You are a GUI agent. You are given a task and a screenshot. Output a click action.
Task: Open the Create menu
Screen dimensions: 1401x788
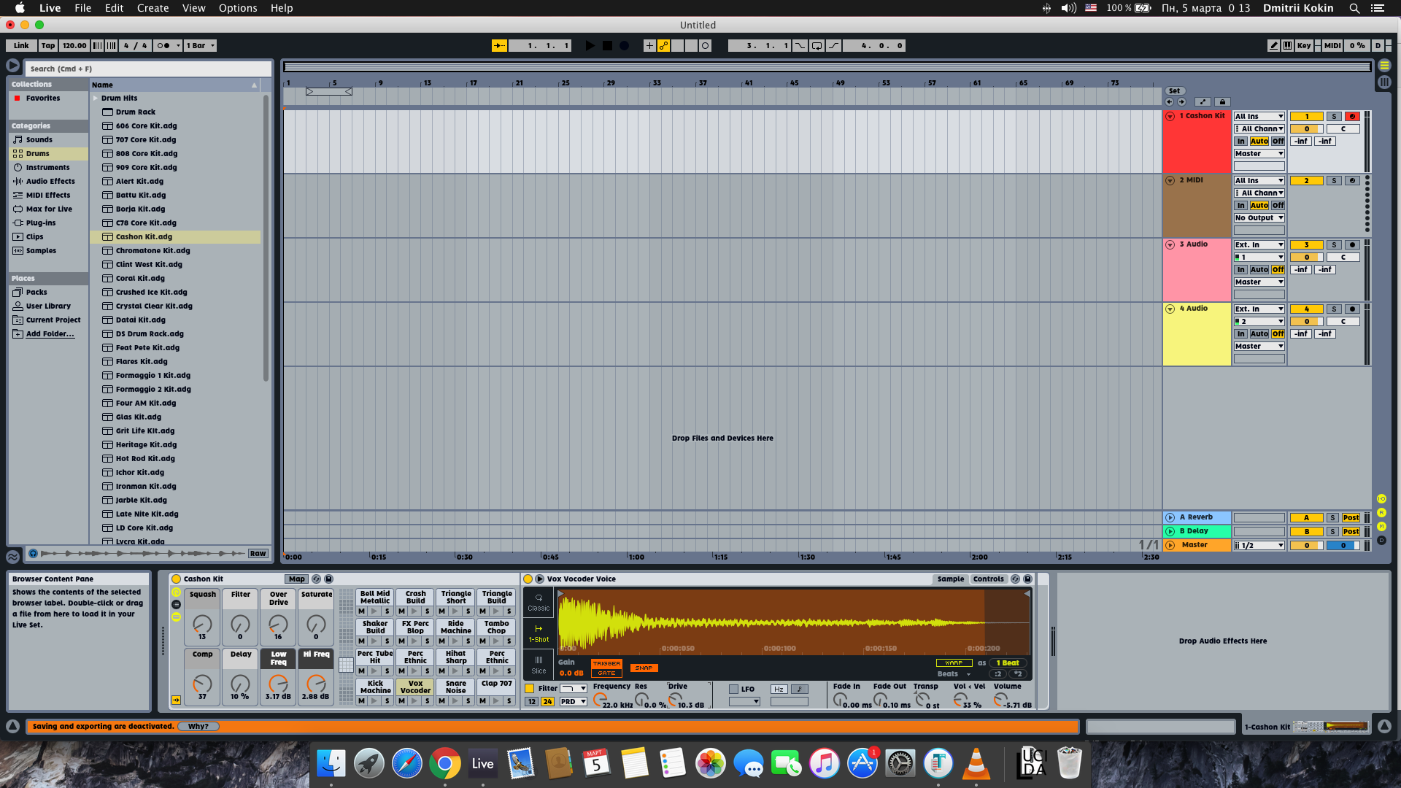click(x=153, y=8)
